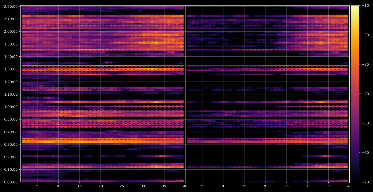Image resolution: width=373 pixels, height=192 pixels.
Task: Click the 2:20:00 y-axis tick label
Action: [x=11, y=6]
